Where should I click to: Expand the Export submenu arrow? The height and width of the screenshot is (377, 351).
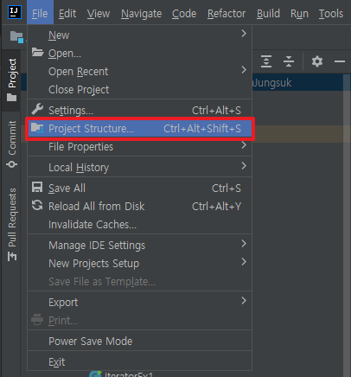pyautogui.click(x=244, y=301)
